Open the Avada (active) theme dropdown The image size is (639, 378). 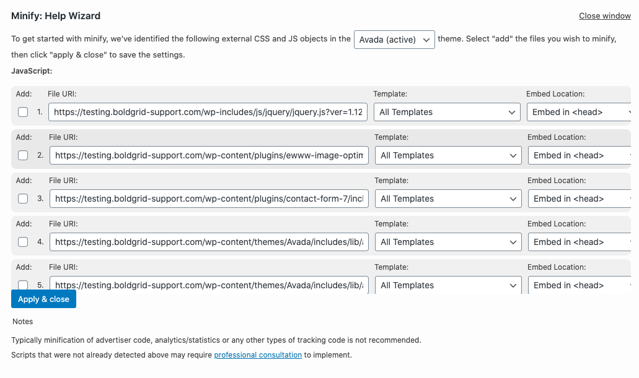click(394, 40)
